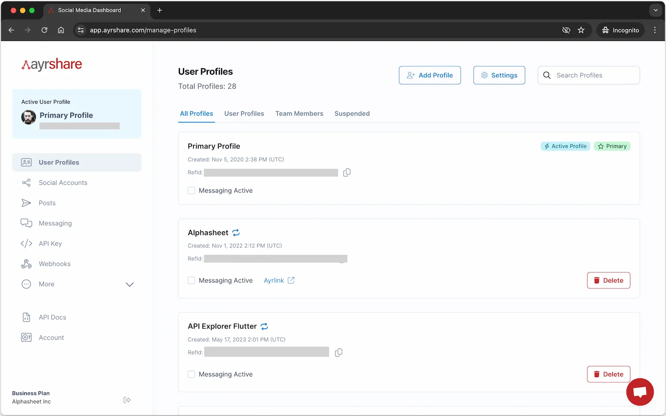The height and width of the screenshot is (416, 666).
Task: Click the Ayrshare logo
Action: tap(51, 64)
